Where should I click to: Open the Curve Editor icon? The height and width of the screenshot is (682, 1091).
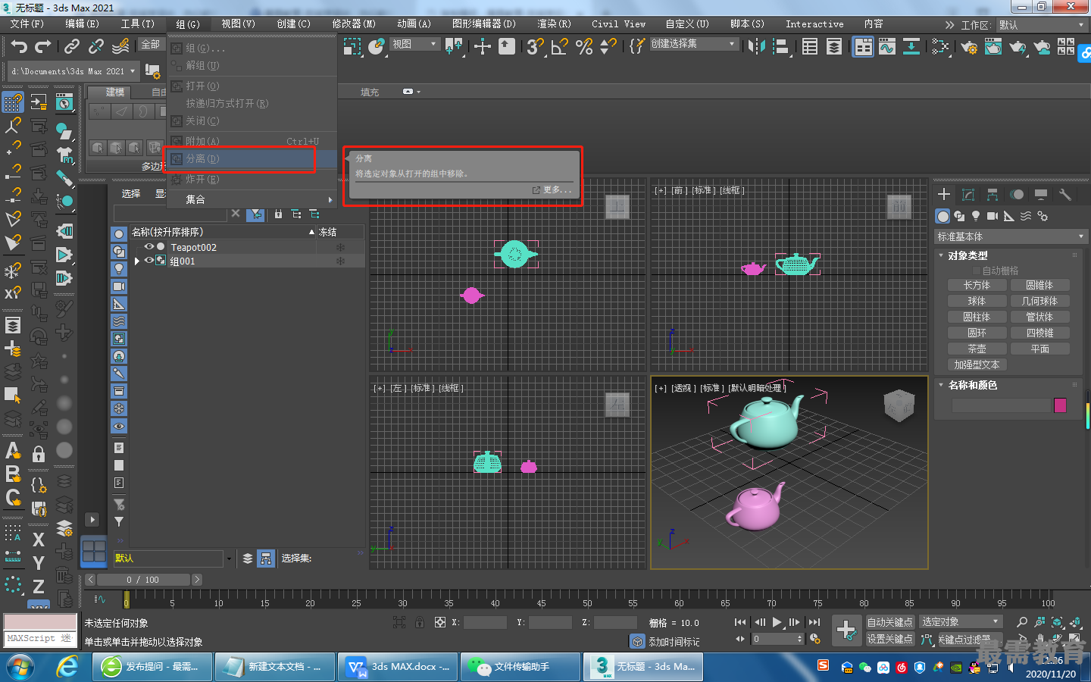pyautogui.click(x=887, y=47)
